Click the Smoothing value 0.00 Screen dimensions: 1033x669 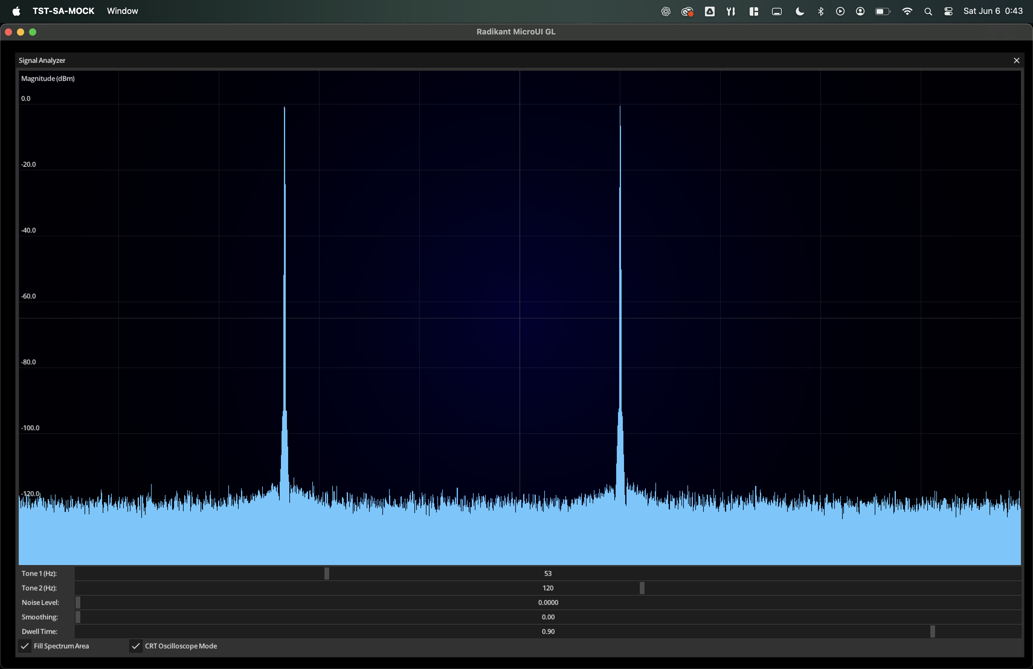(x=548, y=617)
